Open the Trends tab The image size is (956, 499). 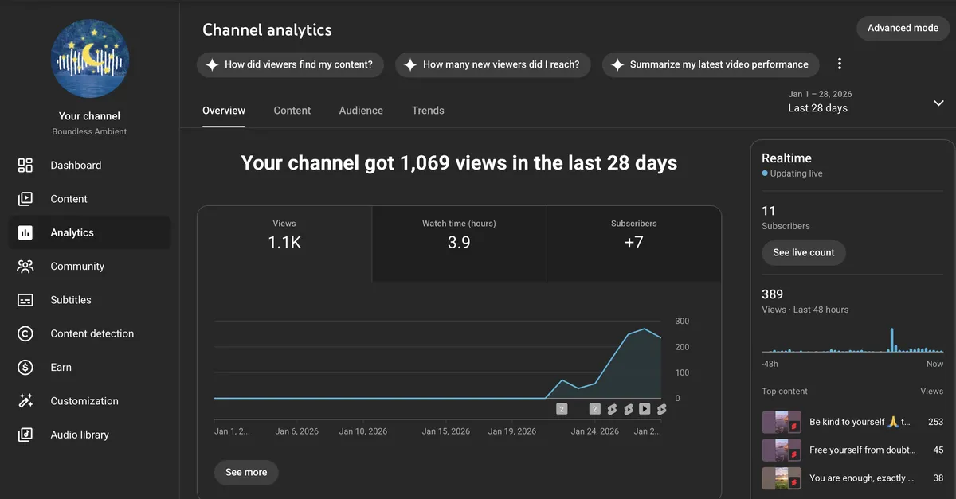(x=428, y=111)
